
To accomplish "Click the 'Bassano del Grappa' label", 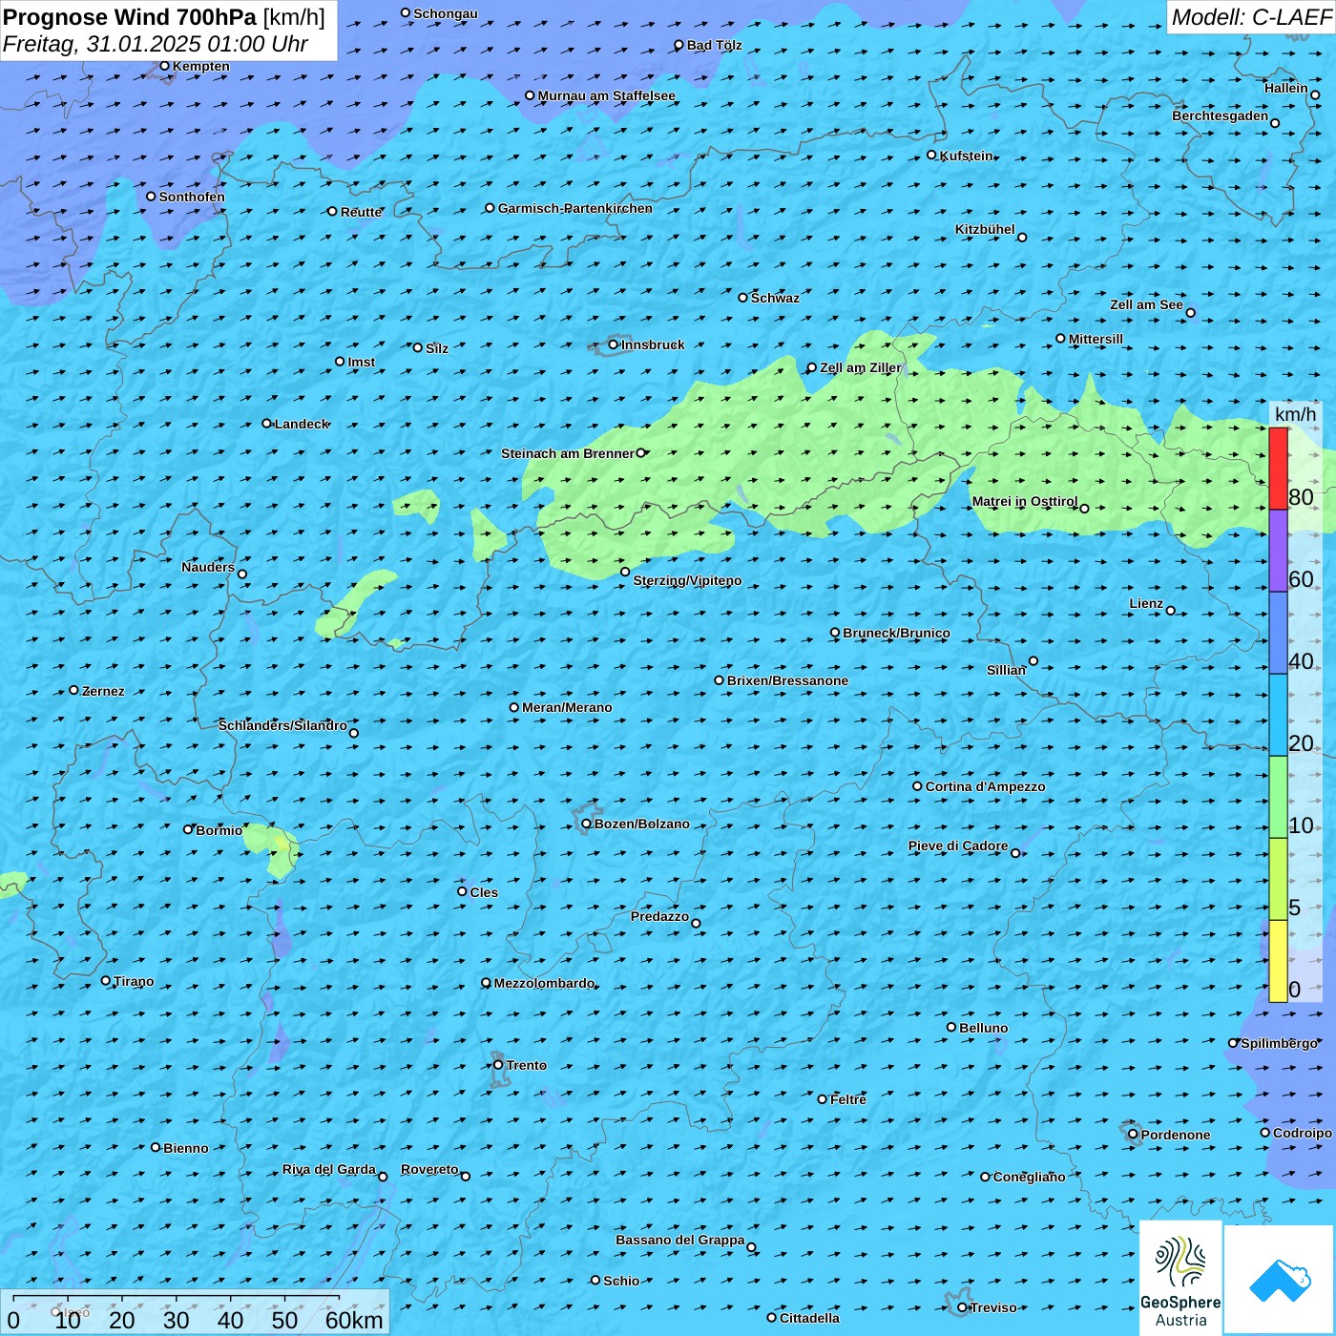I will click(680, 1240).
